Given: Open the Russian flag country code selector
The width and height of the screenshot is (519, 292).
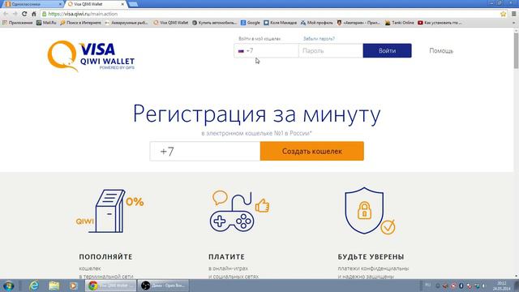Looking at the screenshot, I should coord(241,51).
